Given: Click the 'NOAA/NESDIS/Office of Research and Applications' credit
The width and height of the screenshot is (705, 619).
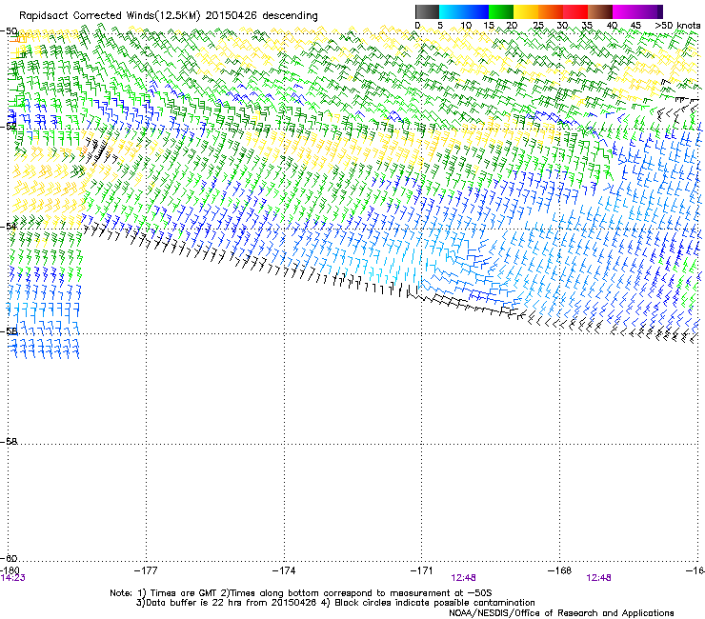Looking at the screenshot, I should click(x=561, y=613).
